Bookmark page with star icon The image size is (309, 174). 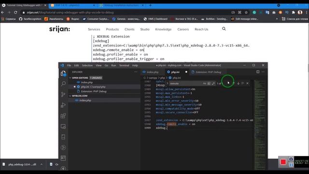pyautogui.click(x=246, y=13)
